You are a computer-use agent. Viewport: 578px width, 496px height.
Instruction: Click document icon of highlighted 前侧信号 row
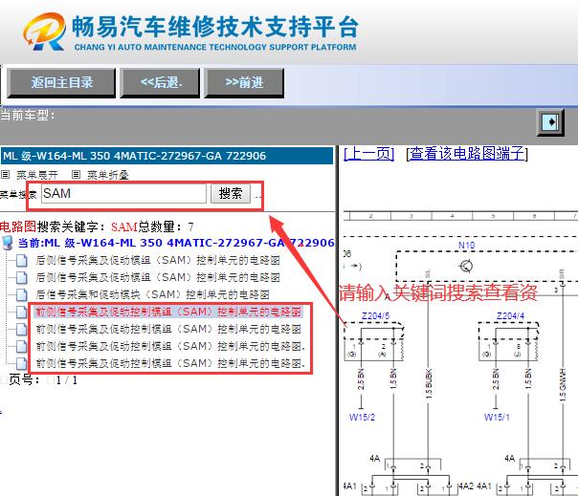pyautogui.click(x=22, y=312)
